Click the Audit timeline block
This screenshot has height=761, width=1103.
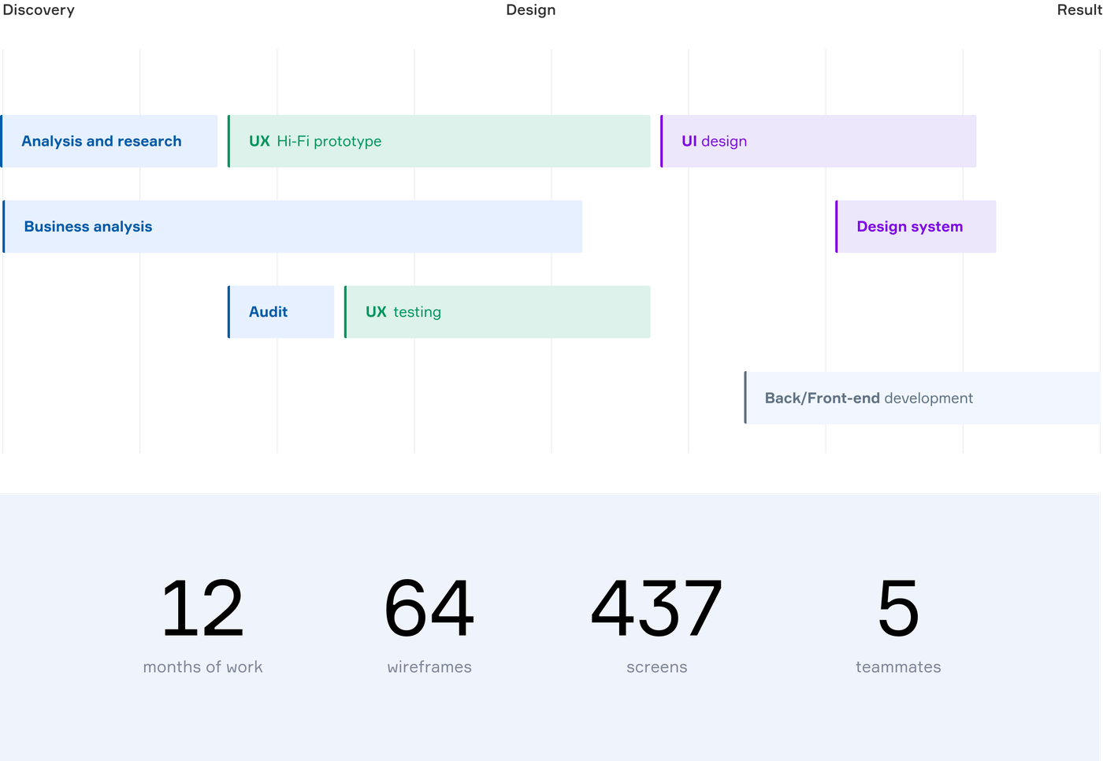280,312
